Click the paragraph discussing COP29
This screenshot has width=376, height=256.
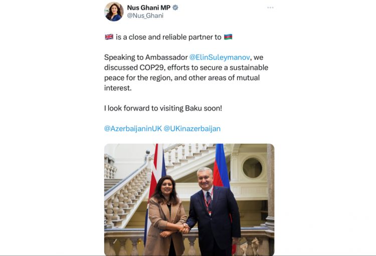[x=186, y=72]
